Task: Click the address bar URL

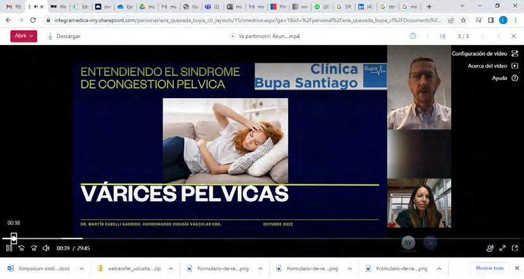Action: [x=247, y=20]
